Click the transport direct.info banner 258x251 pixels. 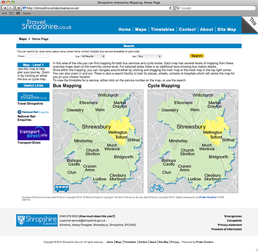tap(33, 133)
